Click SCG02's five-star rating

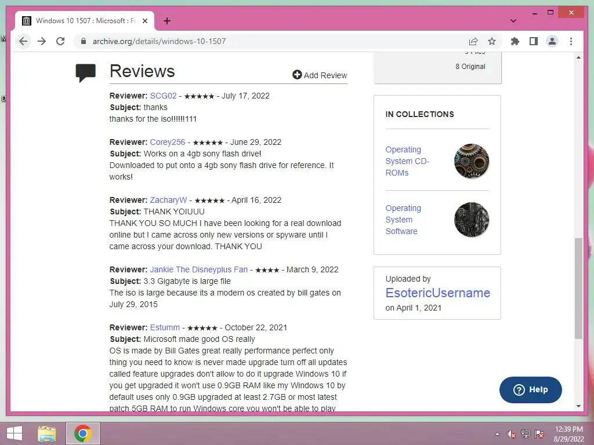[x=200, y=96]
